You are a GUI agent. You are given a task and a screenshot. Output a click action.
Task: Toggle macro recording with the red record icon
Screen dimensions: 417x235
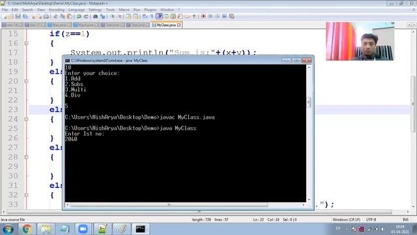tap(203, 16)
